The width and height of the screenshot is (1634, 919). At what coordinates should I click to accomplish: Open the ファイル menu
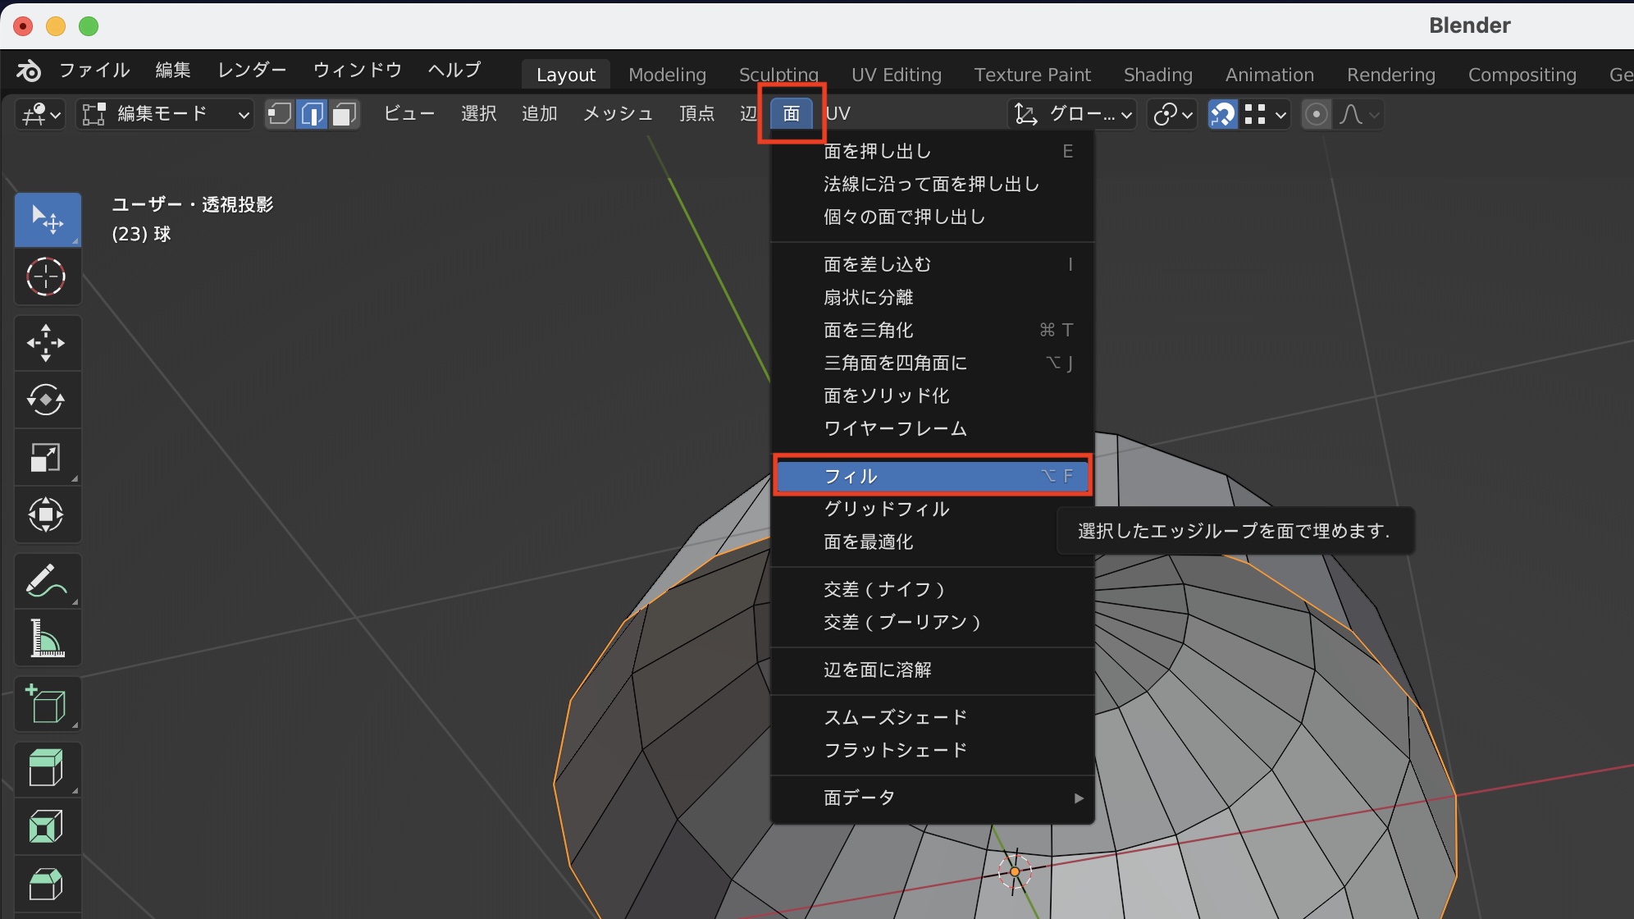(94, 71)
